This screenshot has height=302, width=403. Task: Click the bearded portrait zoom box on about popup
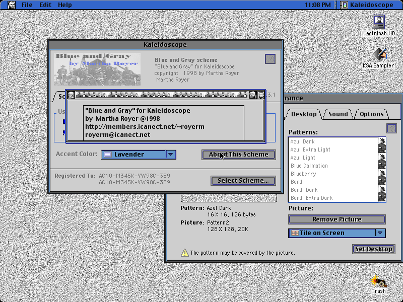253,95
